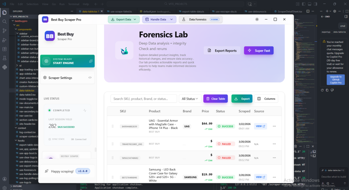Collapse bestbuypro folder in Explorer tree
The height and width of the screenshot is (190, 349).
pos(13,21)
